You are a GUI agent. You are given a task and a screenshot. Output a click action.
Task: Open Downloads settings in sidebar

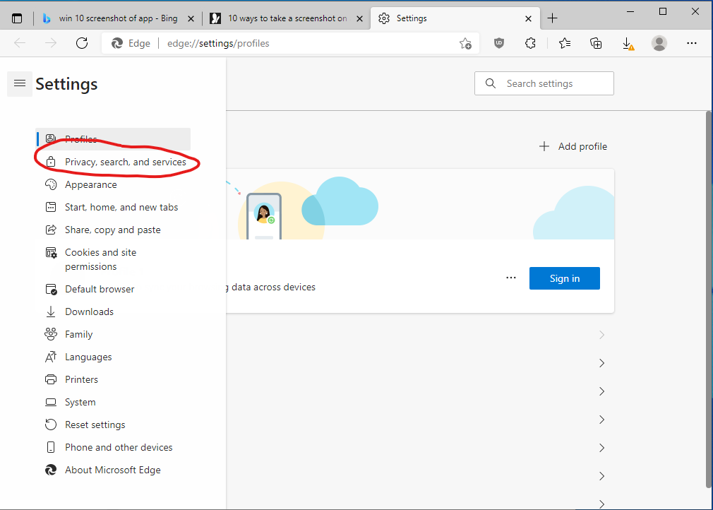pyautogui.click(x=113, y=312)
